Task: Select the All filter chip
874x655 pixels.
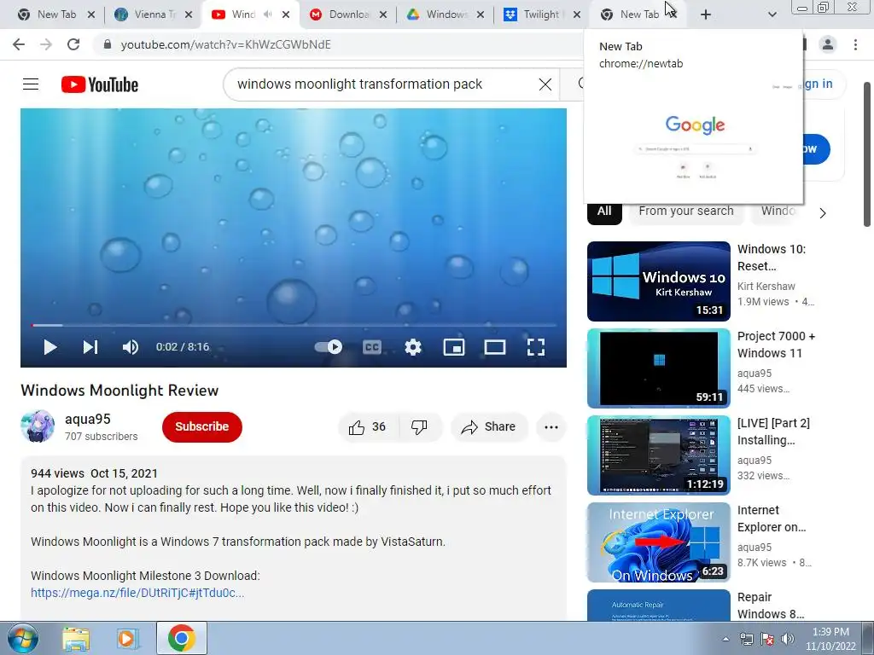Action: click(604, 212)
